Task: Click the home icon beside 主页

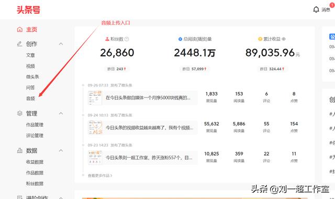Action: [20, 29]
